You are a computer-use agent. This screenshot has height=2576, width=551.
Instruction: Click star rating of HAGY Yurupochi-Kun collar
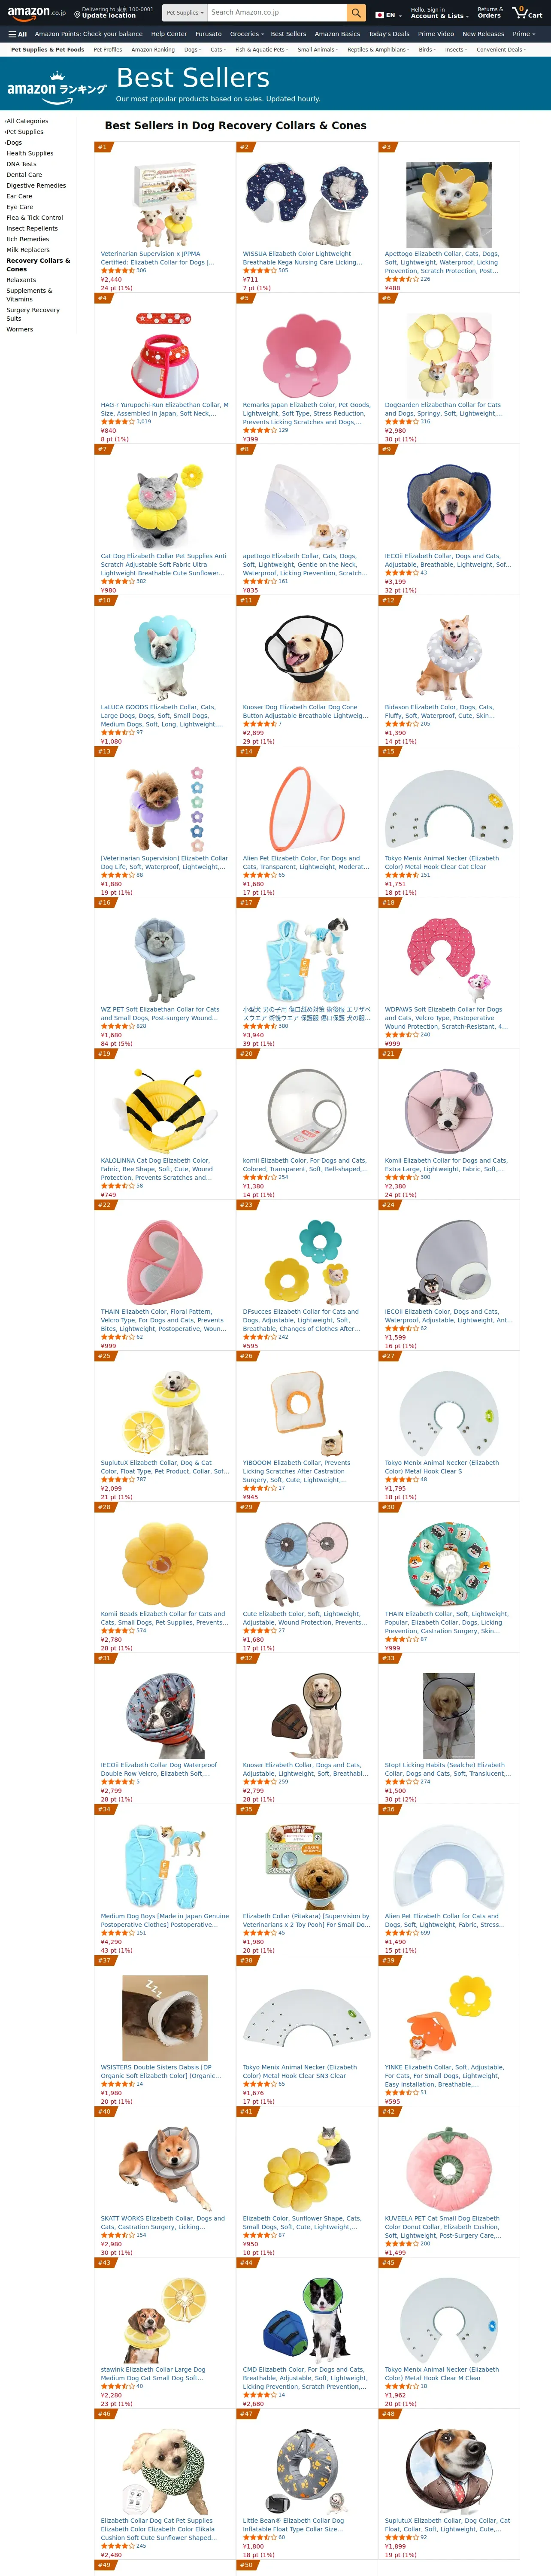click(117, 421)
